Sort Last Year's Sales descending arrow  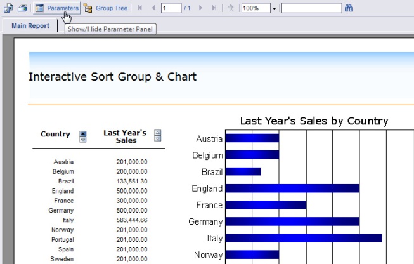pos(158,138)
